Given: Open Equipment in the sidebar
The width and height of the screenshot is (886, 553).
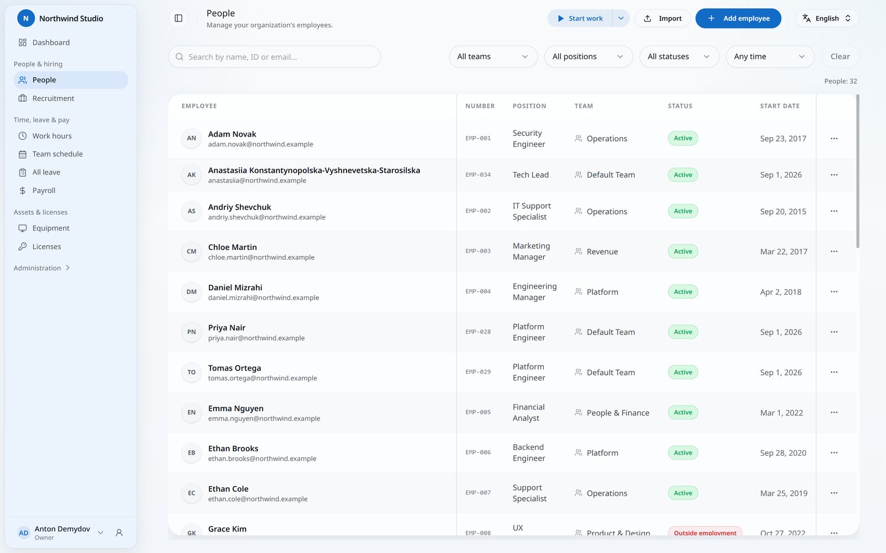Looking at the screenshot, I should 71,228.
